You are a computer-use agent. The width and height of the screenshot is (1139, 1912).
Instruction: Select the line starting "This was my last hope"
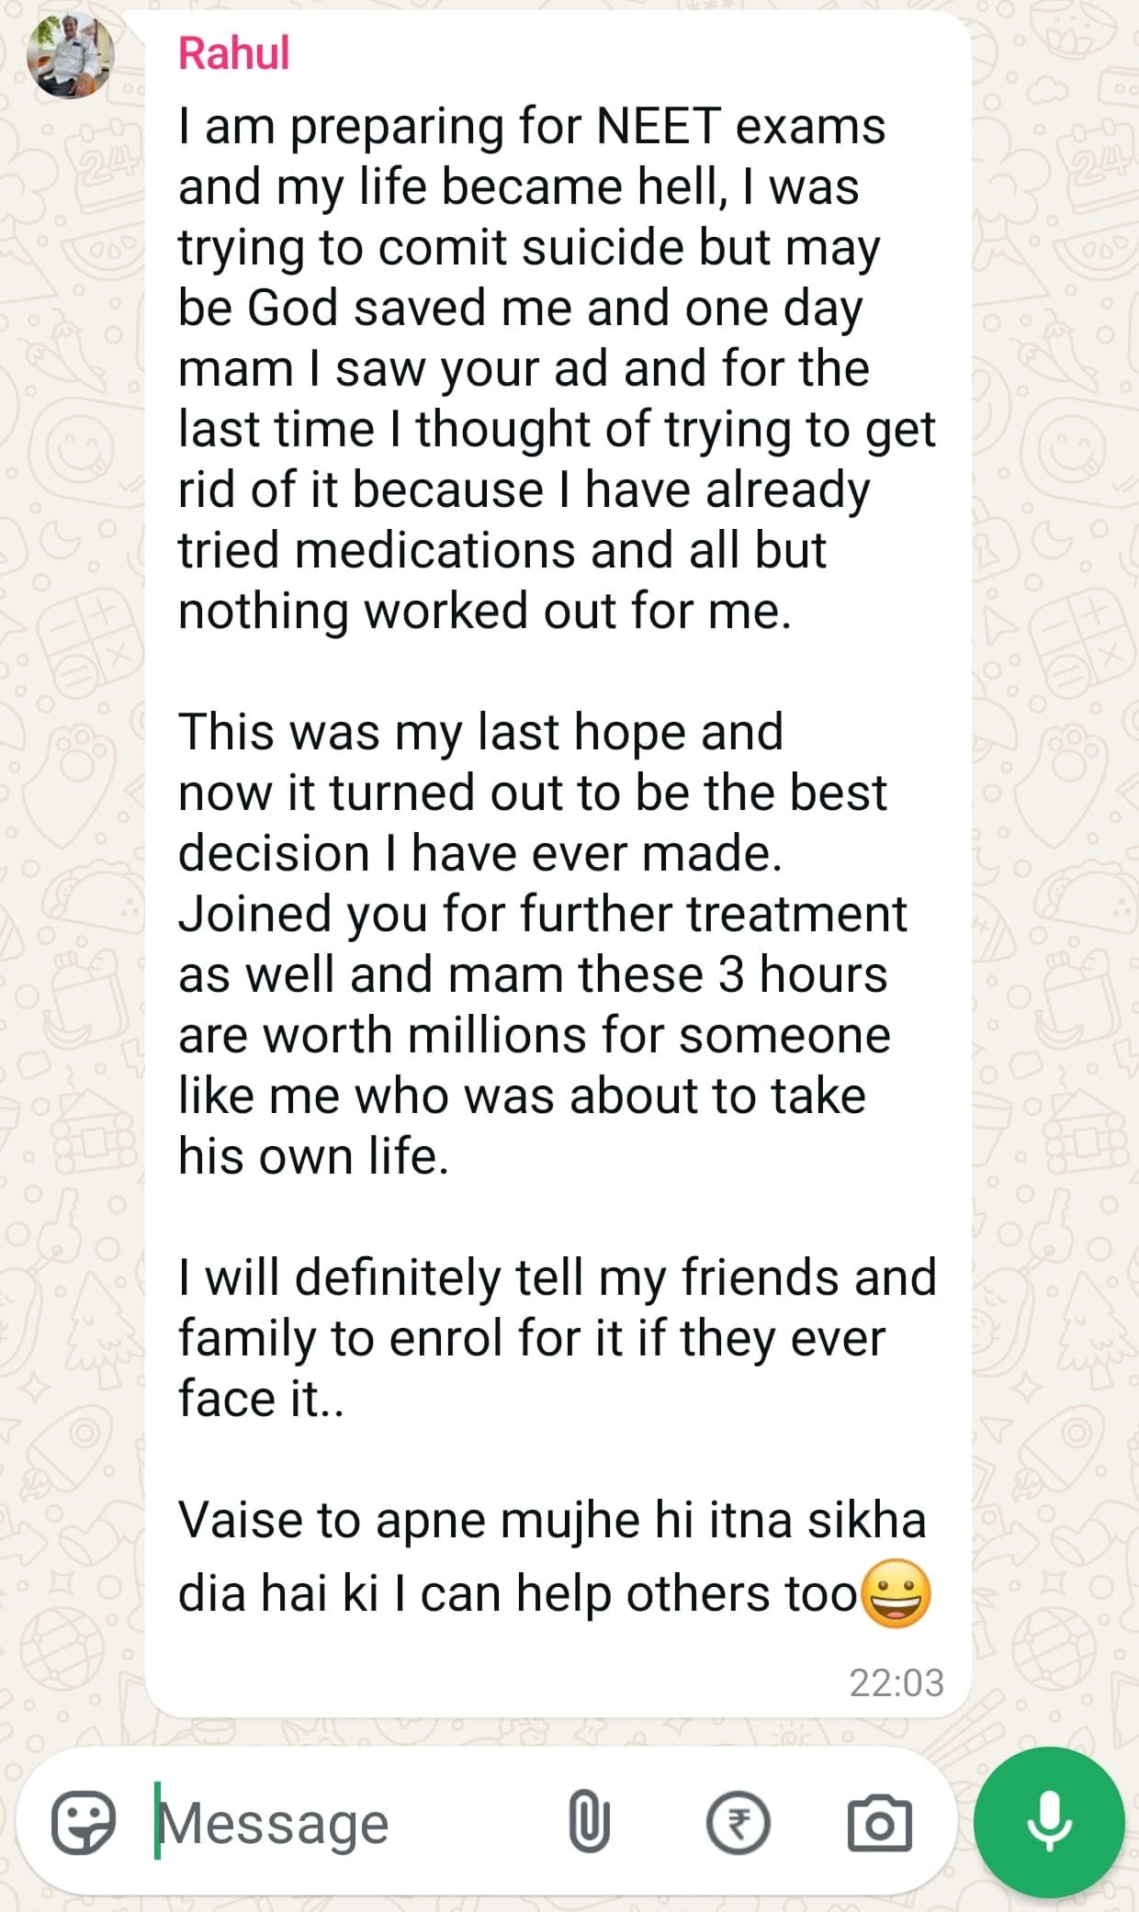click(480, 733)
